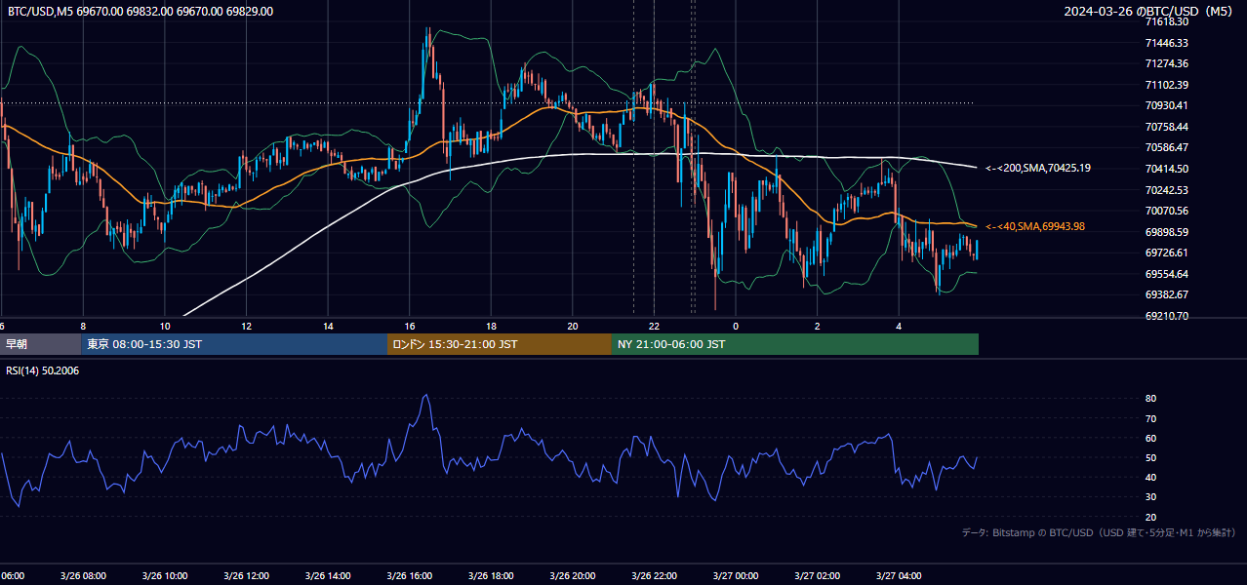Click hour label 10 on main chart axis
The image size is (1247, 585).
[x=165, y=326]
